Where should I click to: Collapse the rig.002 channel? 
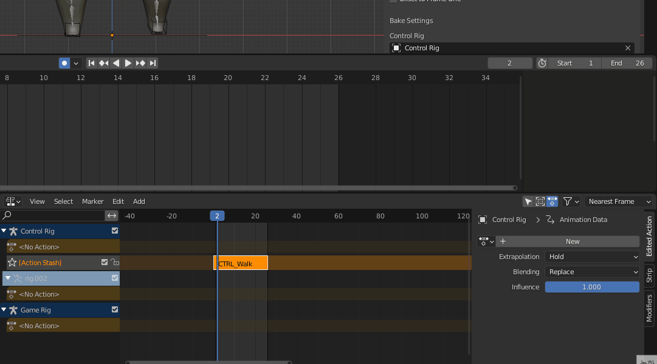click(8, 278)
